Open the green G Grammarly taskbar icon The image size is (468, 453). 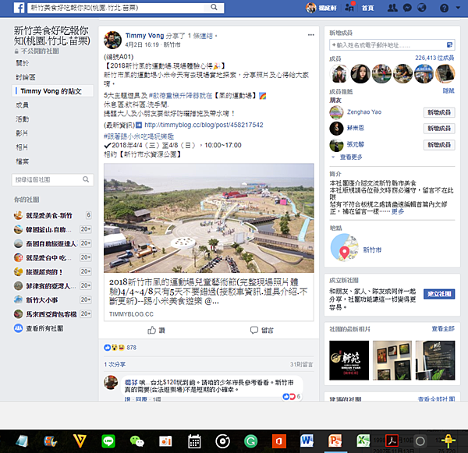(250, 441)
